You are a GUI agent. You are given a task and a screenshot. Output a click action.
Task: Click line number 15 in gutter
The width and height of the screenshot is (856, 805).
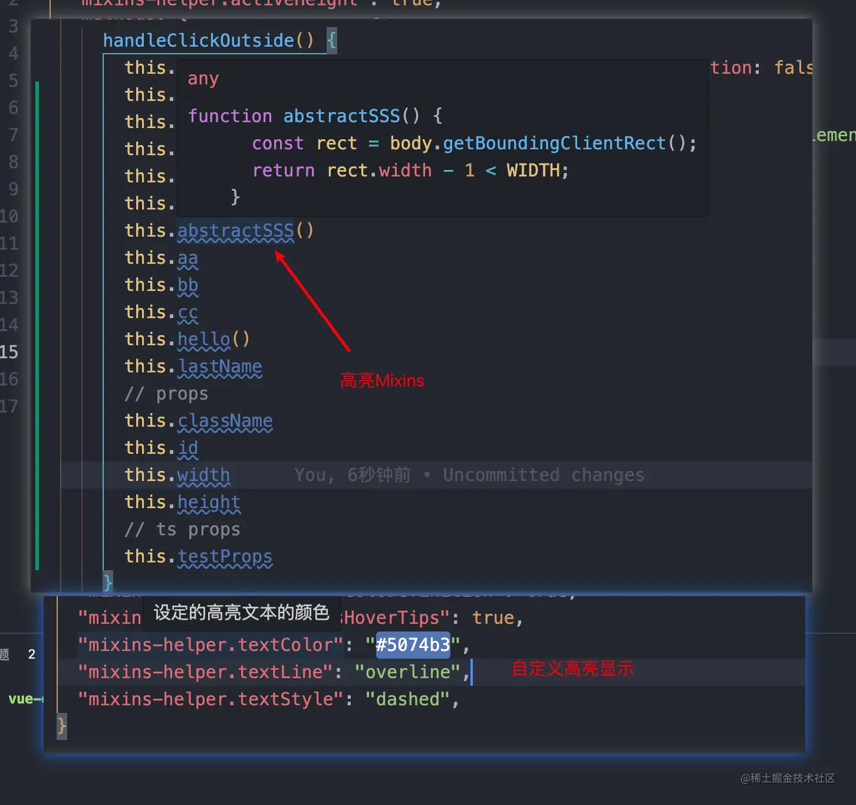(x=9, y=352)
